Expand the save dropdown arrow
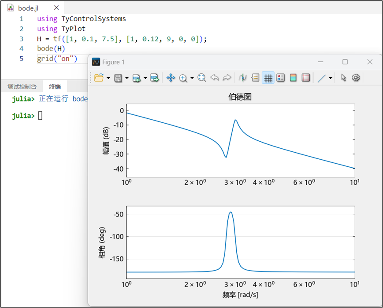The height and width of the screenshot is (308, 383). 127,78
